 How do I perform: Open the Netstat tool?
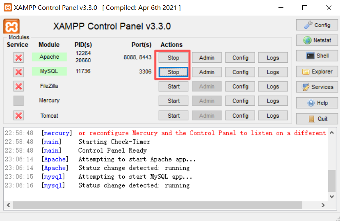(x=317, y=41)
